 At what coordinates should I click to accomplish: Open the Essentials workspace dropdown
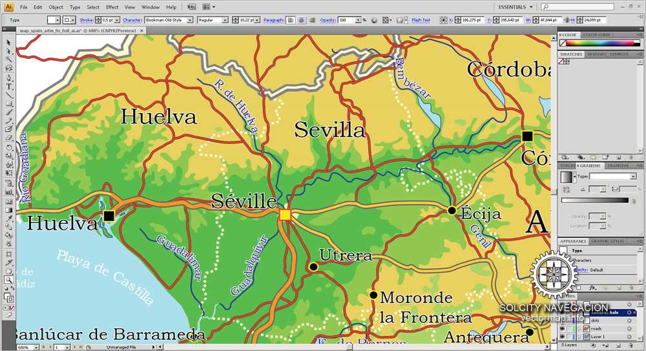[515, 7]
